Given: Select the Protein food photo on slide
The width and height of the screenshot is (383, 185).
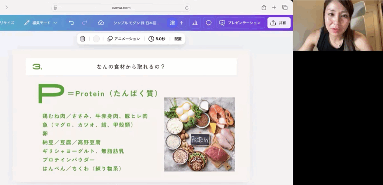Looking at the screenshot, I should pyautogui.click(x=199, y=134).
